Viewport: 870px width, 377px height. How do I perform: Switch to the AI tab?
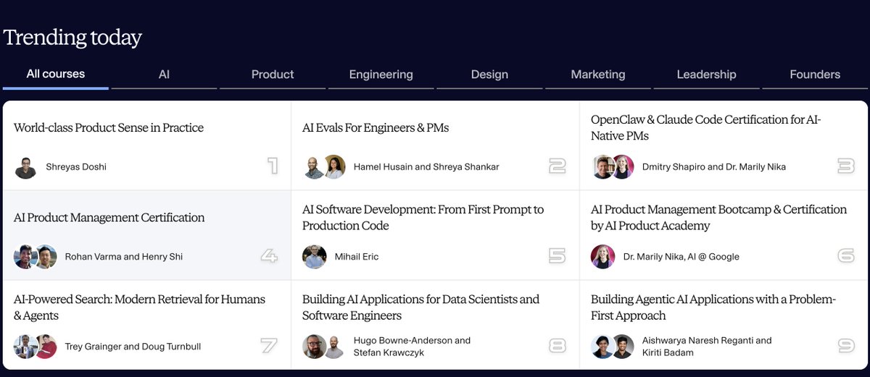click(164, 74)
